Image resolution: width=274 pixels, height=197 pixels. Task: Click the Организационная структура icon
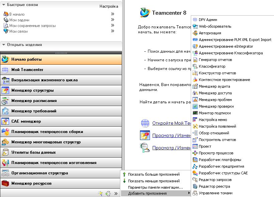tap(5, 173)
